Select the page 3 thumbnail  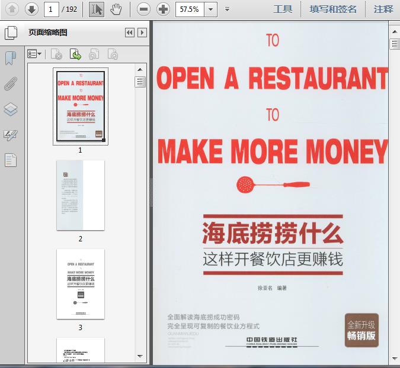[81, 284]
